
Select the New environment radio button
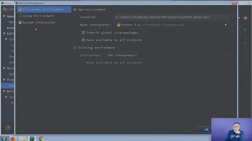coord(75,9)
